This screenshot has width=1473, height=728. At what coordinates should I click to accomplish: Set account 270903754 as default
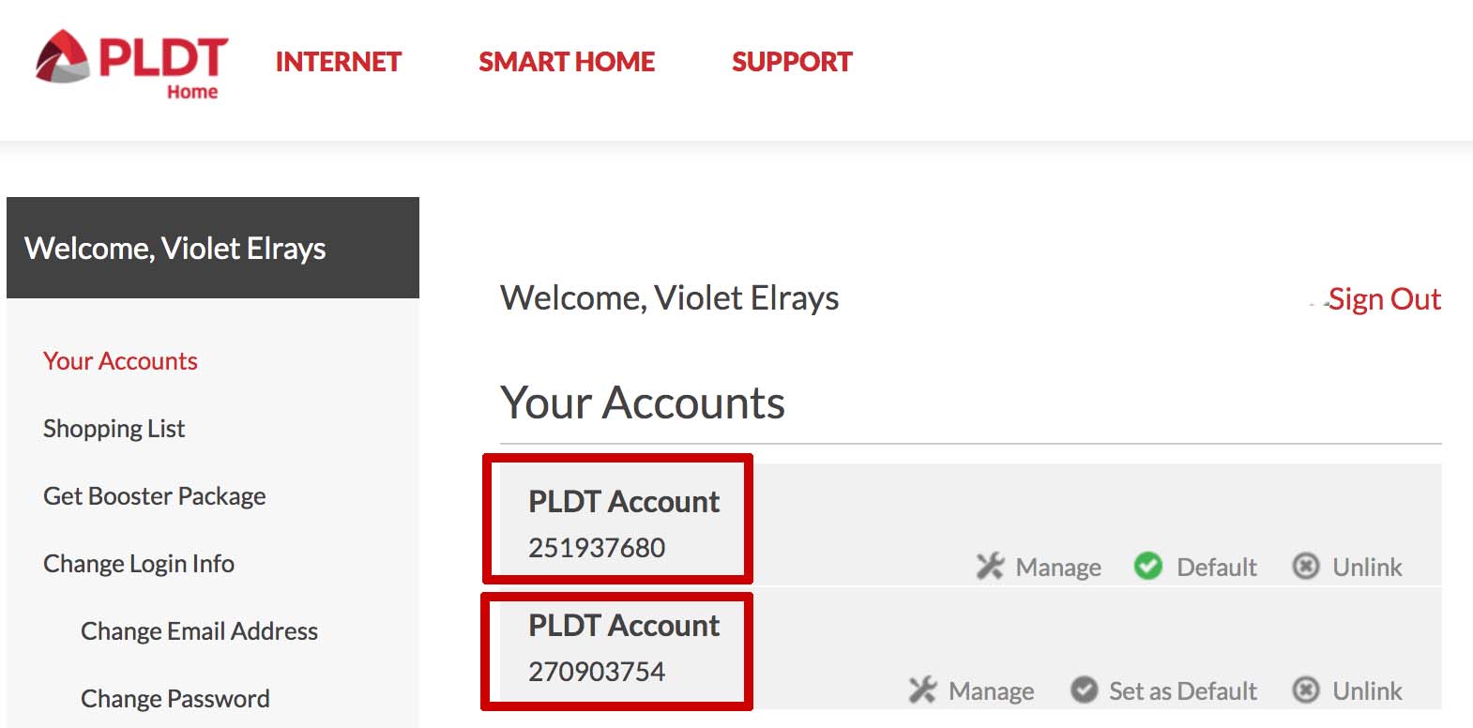click(1182, 691)
